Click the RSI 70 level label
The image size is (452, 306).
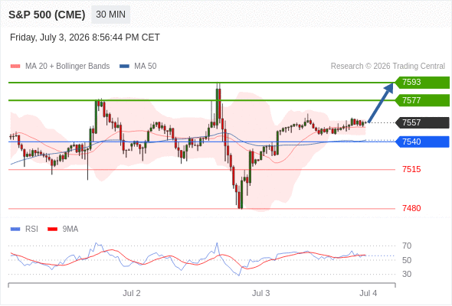point(407,246)
